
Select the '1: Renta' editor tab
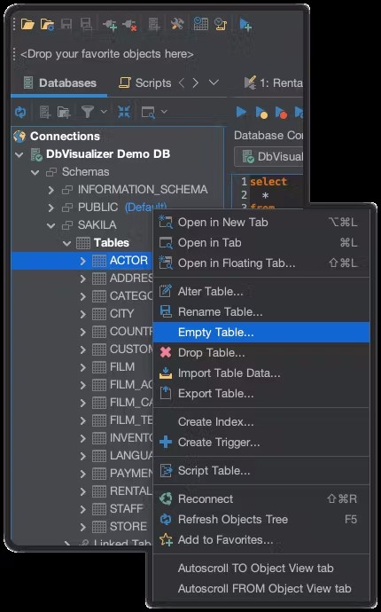(x=273, y=82)
